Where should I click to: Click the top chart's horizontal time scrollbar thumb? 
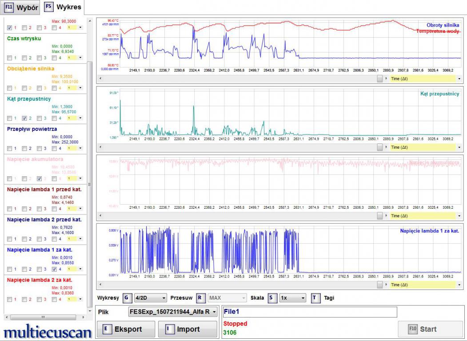(x=380, y=78)
